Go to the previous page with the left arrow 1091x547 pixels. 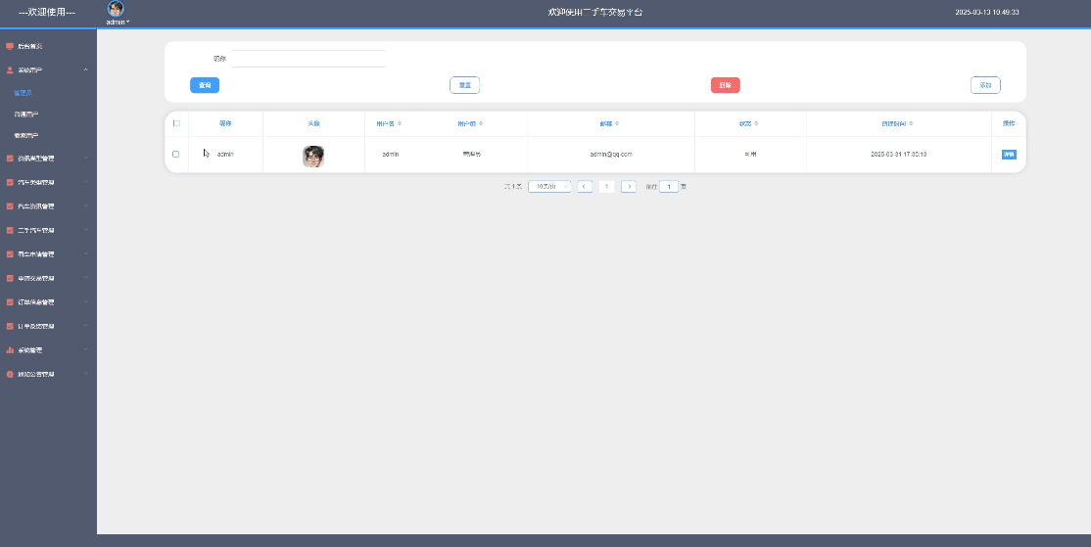[x=585, y=186]
